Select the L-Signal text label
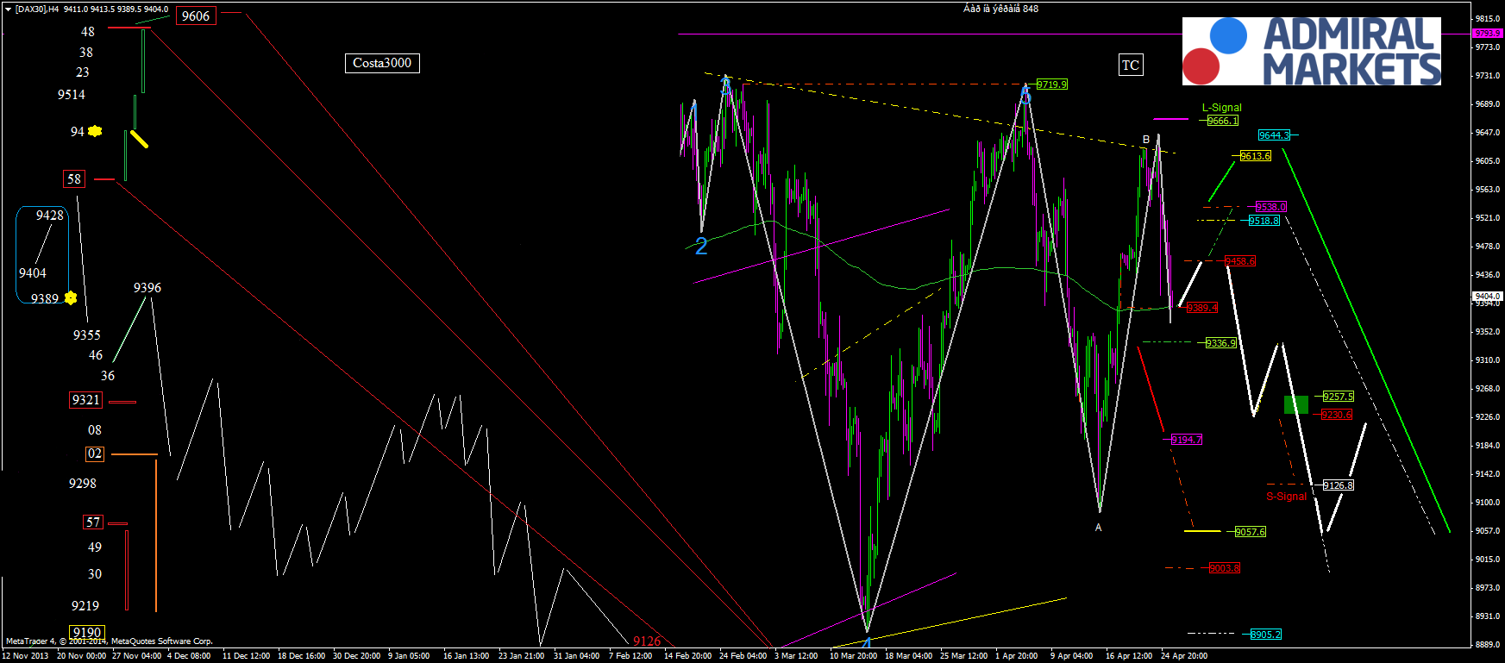1505x663 pixels. click(1222, 108)
